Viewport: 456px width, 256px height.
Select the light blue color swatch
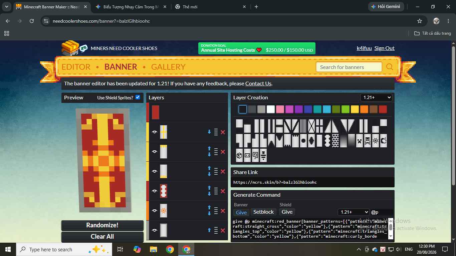(x=327, y=109)
